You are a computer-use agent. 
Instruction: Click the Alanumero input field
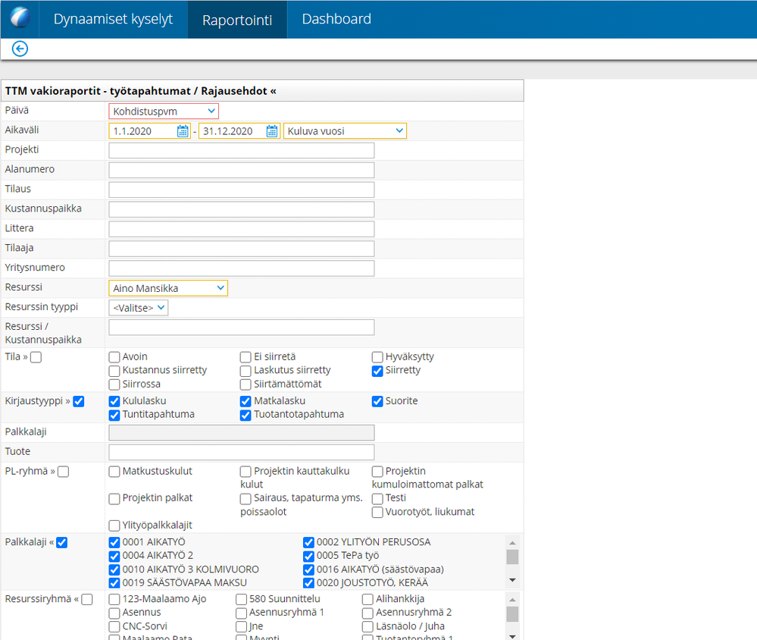242,170
